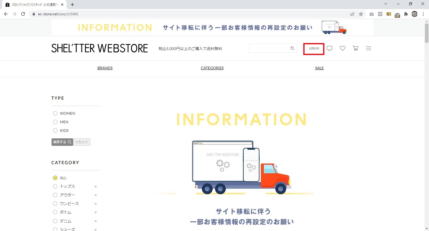Click the page vertical scrollbar thumb
The height and width of the screenshot is (231, 429).
(427, 33)
